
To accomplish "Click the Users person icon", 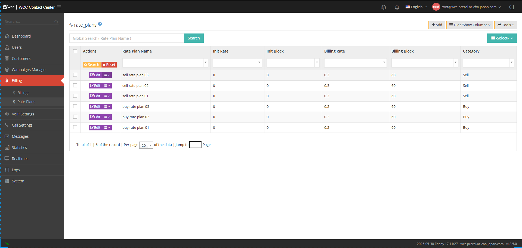I will click(7, 47).
